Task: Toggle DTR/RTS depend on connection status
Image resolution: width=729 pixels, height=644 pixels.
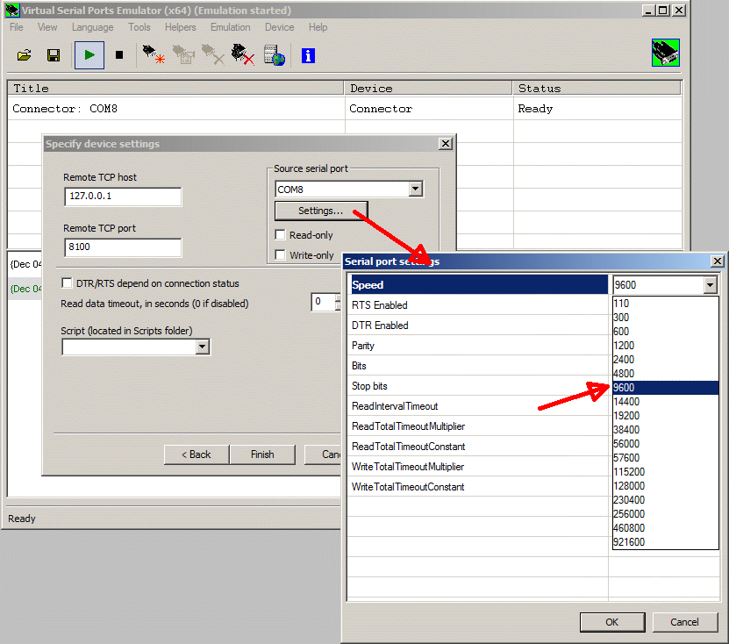Action: [x=68, y=283]
